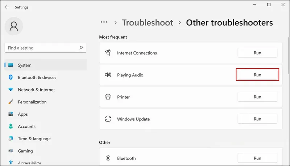
Task: Open the Apps settings page
Action: click(x=46, y=114)
